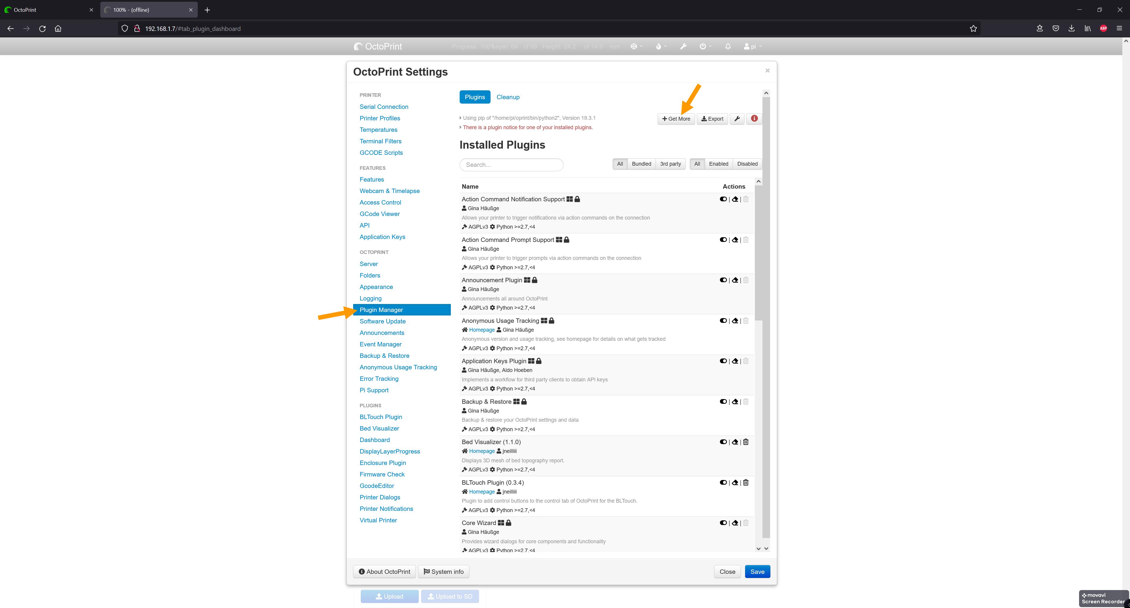The height and width of the screenshot is (608, 1130).
Task: Clean up Application Keys Plugin data
Action: click(735, 361)
